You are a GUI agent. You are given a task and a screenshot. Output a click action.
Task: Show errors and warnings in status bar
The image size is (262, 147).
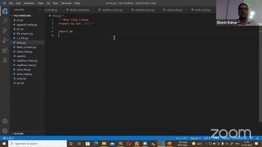[x=8, y=138]
